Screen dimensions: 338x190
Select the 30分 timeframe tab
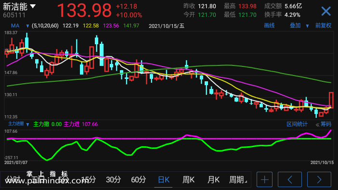[x=113, y=180]
